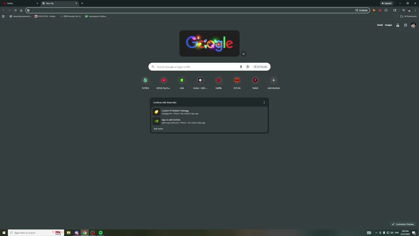Open the Kick shortcut
Screen dimensions: 419x236
point(182,83)
